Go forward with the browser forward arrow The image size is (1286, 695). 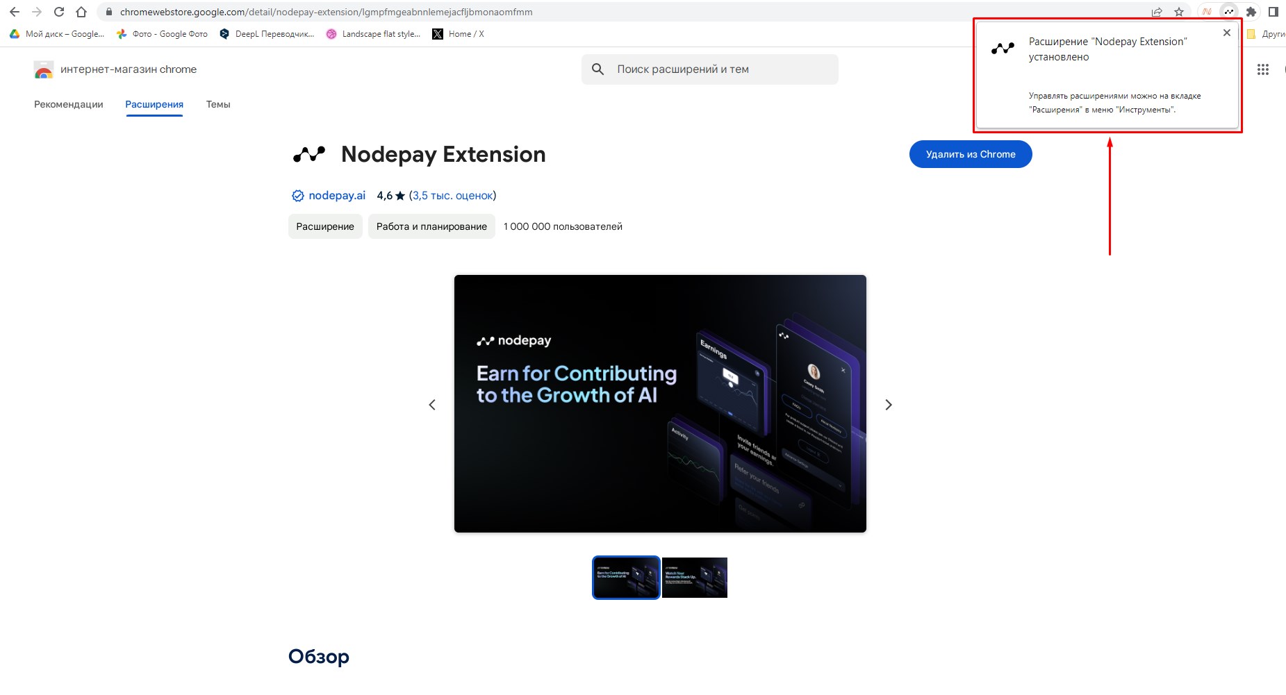37,12
